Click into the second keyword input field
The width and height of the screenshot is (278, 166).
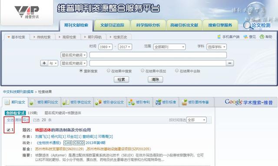coord(158,63)
